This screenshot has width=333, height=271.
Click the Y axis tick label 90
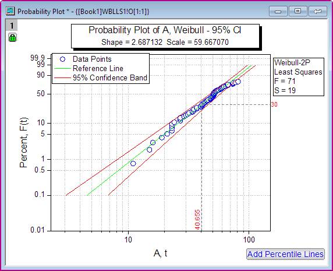coord(41,75)
